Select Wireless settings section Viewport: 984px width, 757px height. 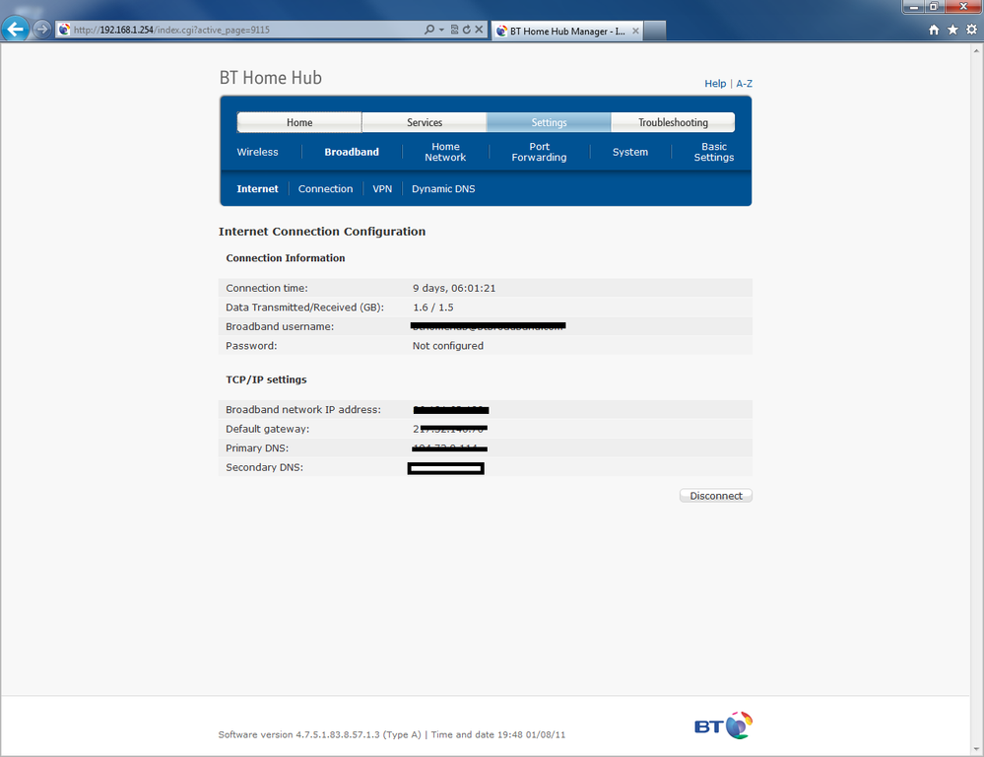coord(257,152)
